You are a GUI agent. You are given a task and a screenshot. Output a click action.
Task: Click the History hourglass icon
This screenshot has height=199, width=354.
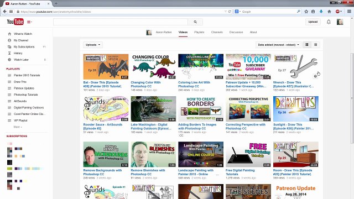pos(9,53)
